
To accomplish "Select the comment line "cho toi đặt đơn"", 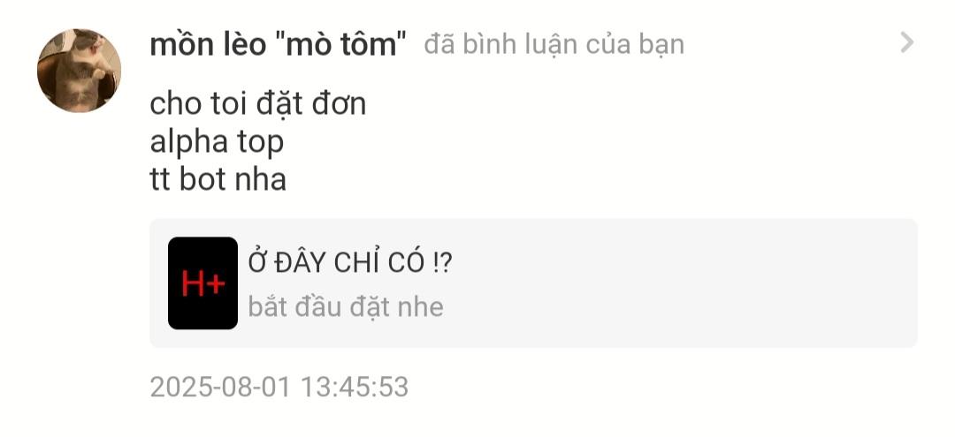I will 258,104.
